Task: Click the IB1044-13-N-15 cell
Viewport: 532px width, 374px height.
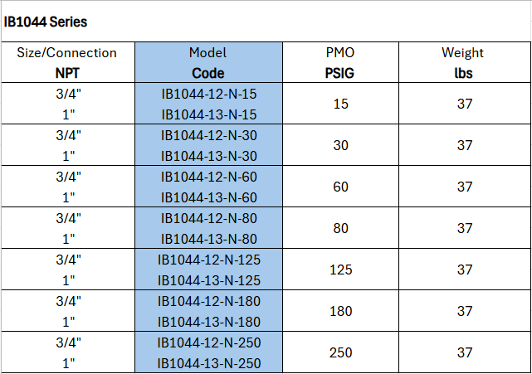Action: point(208,114)
